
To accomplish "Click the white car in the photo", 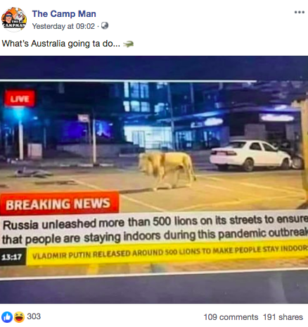I will click(250, 155).
